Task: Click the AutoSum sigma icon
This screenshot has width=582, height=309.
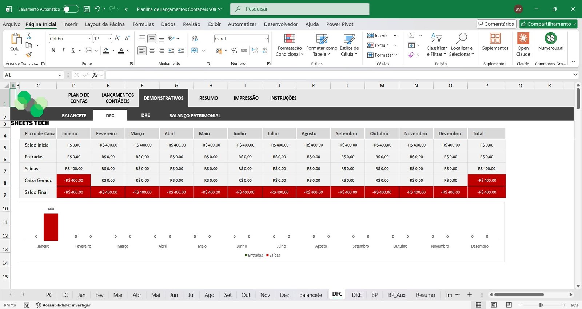Action: (412, 36)
